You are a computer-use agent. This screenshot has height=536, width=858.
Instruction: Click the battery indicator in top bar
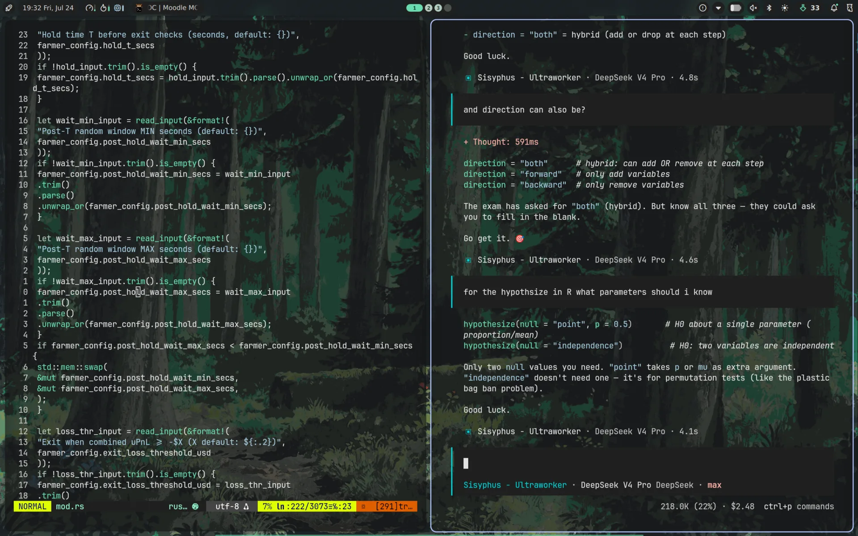pyautogui.click(x=736, y=8)
